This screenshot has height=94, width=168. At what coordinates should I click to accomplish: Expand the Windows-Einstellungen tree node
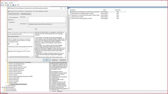(x=3, y=91)
